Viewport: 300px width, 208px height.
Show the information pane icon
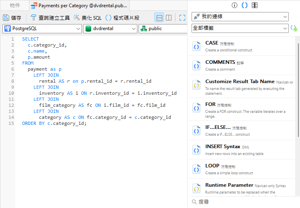pyautogui.click(x=235, y=5)
